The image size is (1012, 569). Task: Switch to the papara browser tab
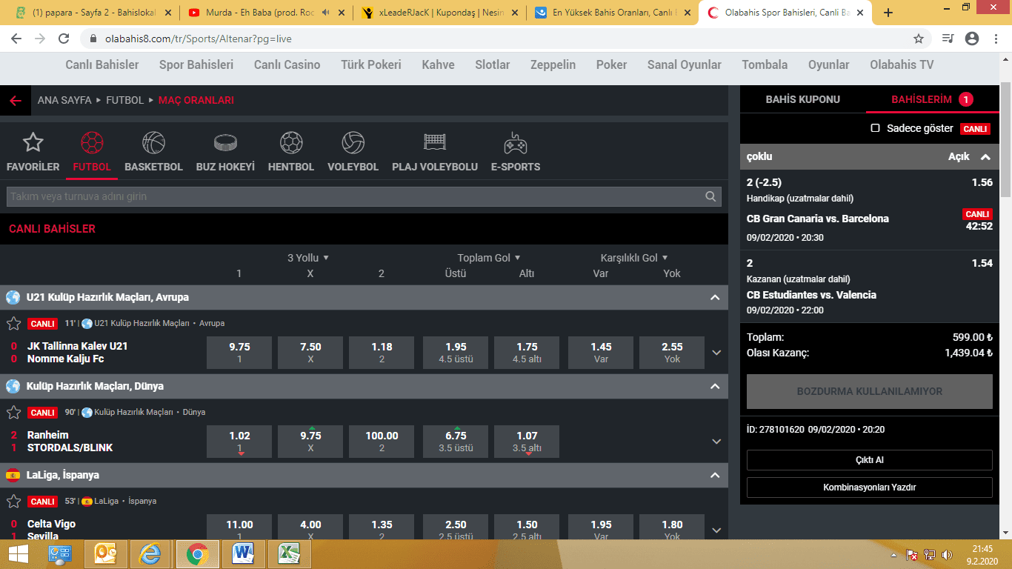point(93,13)
